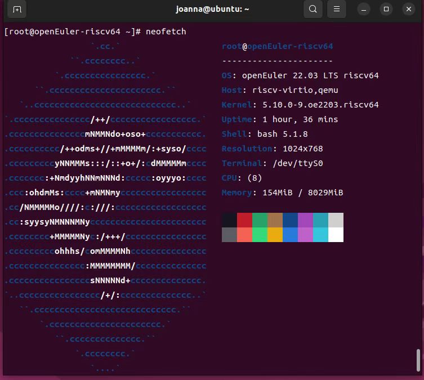Click the black color block, top row

229,220
